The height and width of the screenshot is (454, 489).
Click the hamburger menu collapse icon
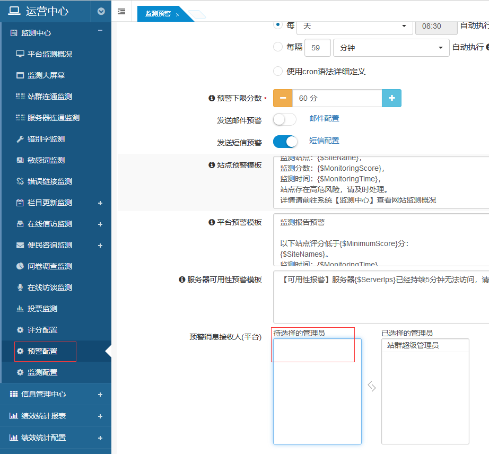pyautogui.click(x=121, y=11)
